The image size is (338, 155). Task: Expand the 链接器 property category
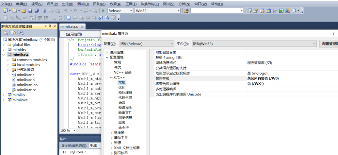pyautogui.click(x=111, y=133)
